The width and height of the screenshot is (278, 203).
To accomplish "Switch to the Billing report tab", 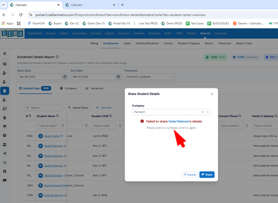I will (x=95, y=43).
